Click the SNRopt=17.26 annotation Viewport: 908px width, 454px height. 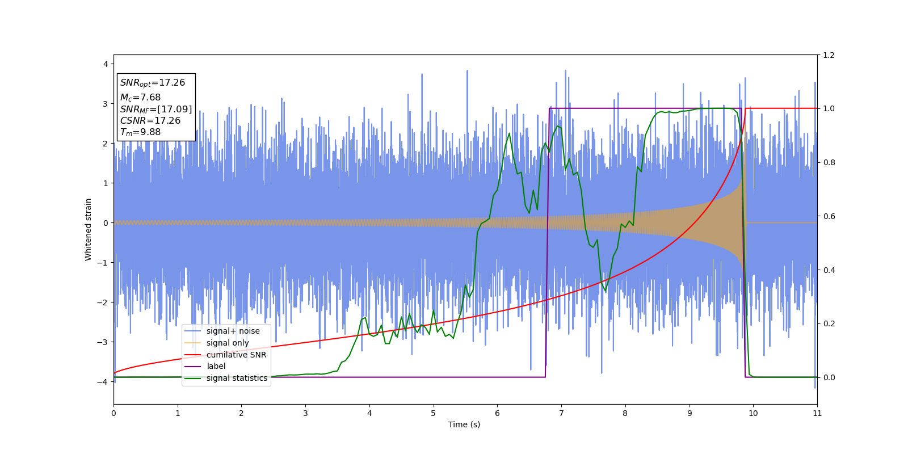pos(152,83)
